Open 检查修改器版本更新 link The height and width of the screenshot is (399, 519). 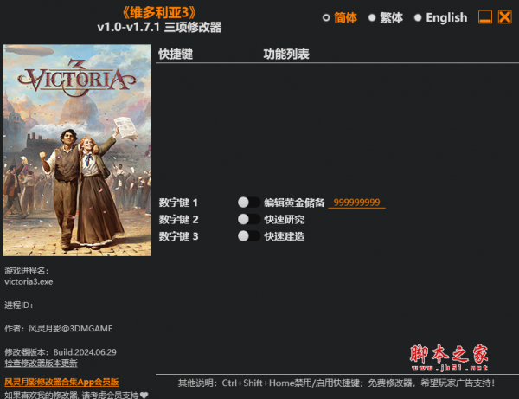(x=41, y=364)
